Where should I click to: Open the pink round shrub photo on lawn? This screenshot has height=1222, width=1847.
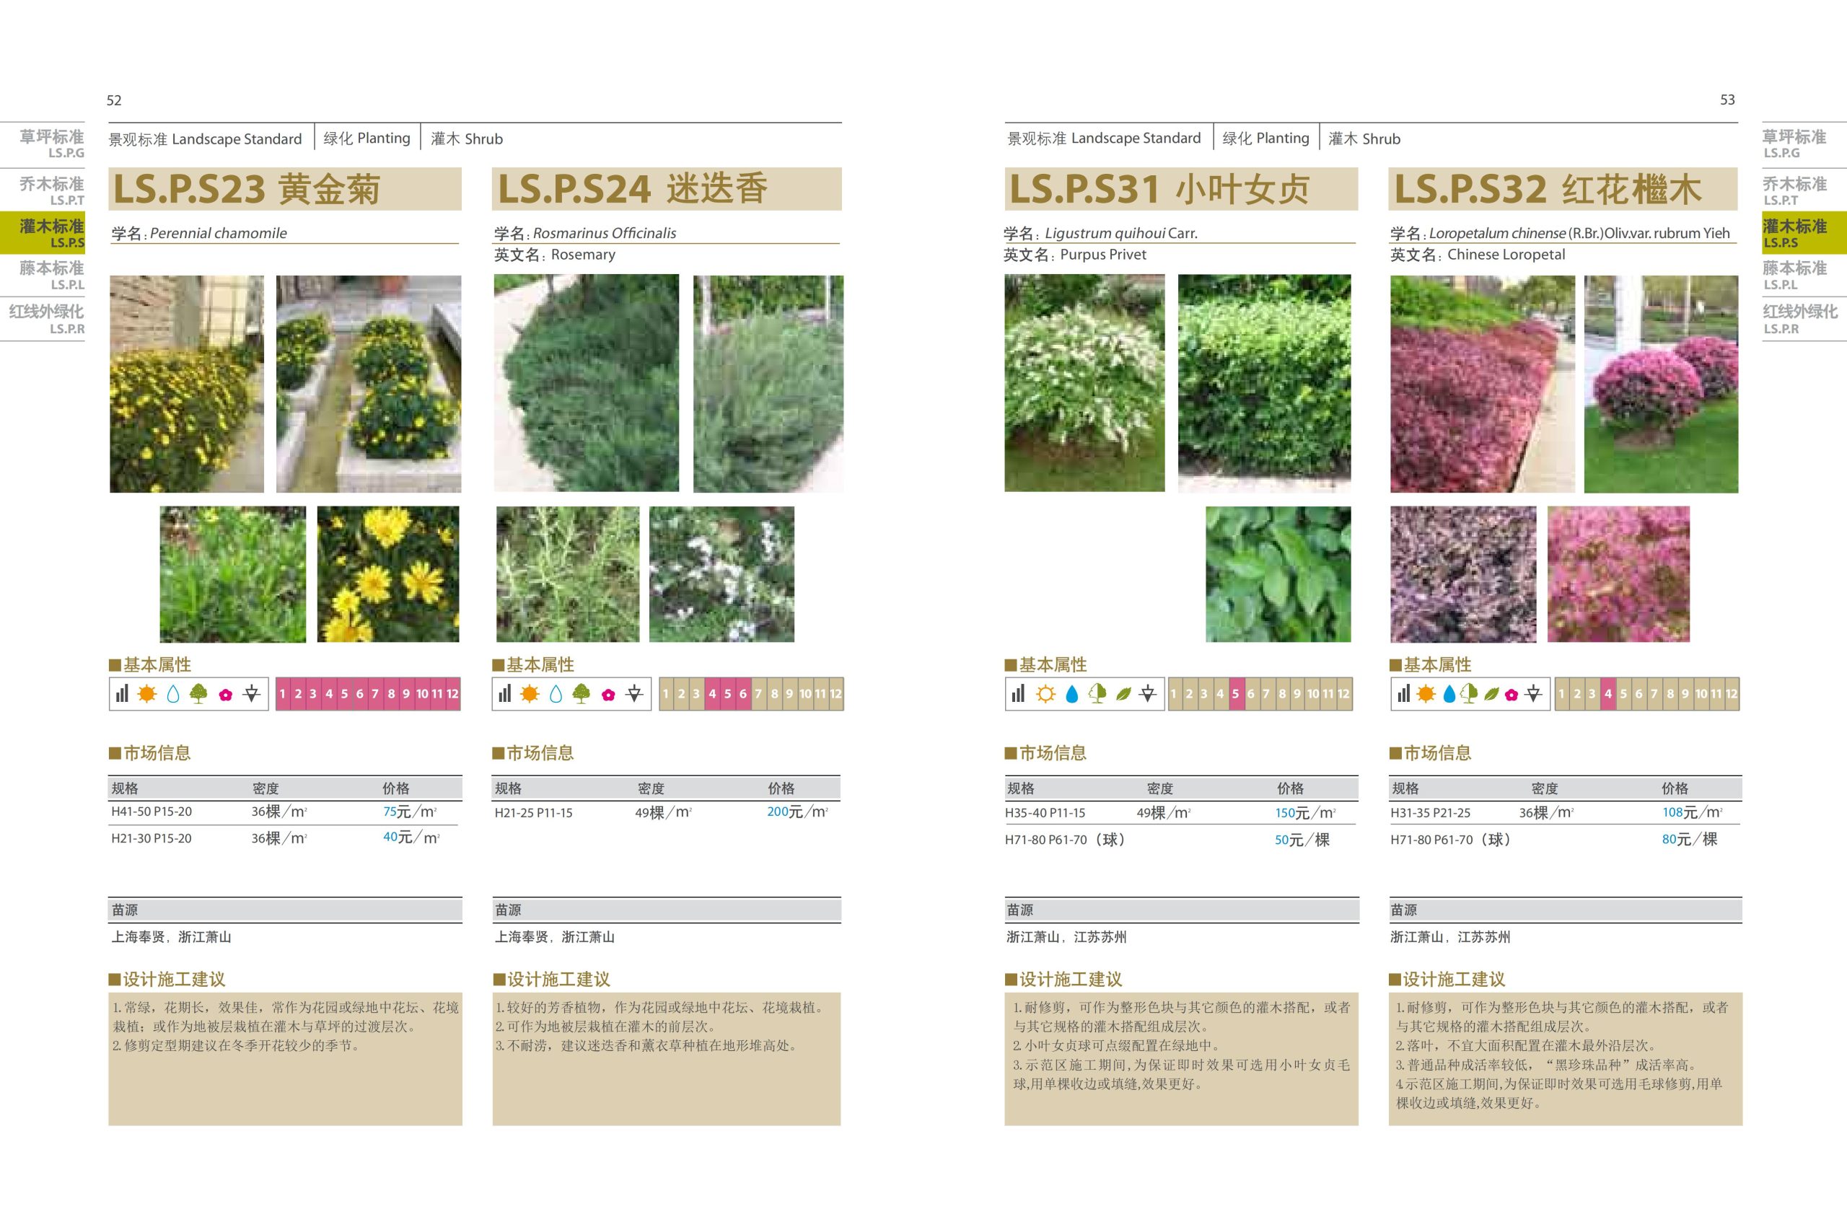pyautogui.click(x=1661, y=384)
